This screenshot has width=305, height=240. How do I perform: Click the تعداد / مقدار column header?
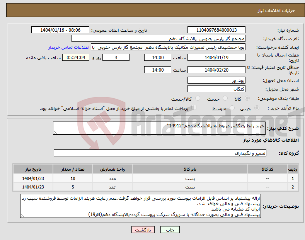click(73, 169)
